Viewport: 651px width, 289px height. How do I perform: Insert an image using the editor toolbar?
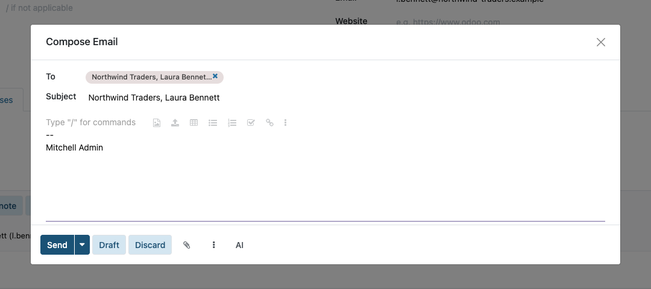[x=157, y=123]
